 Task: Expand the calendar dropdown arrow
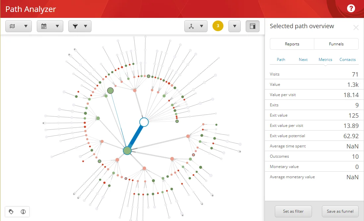point(57,26)
